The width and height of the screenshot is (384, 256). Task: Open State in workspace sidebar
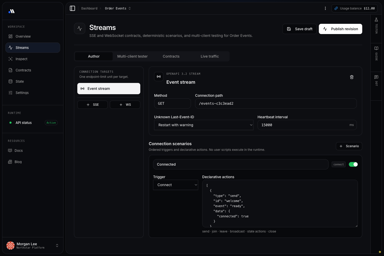(33, 81)
